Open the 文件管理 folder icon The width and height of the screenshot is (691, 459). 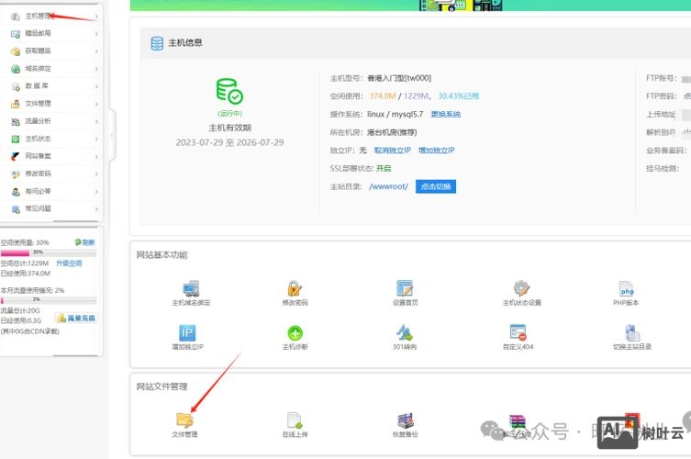click(x=185, y=420)
